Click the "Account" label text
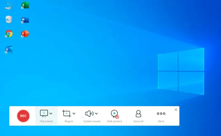The width and height of the screenshot is (221, 136). pos(138,121)
